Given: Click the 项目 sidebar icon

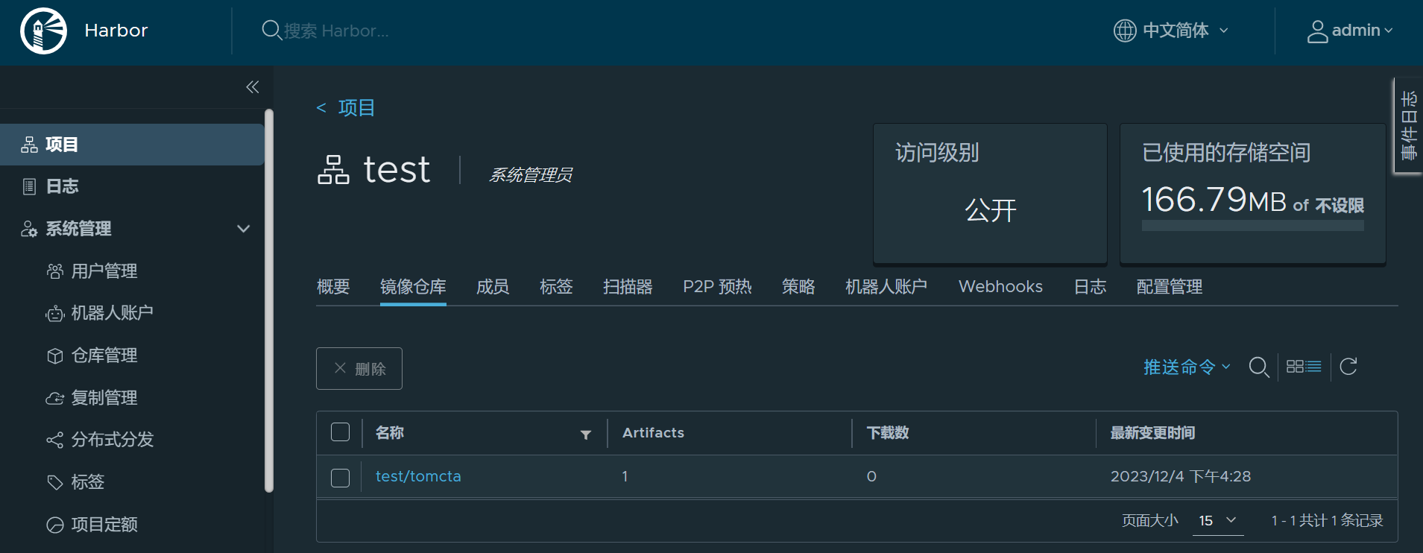Looking at the screenshot, I should pyautogui.click(x=29, y=145).
